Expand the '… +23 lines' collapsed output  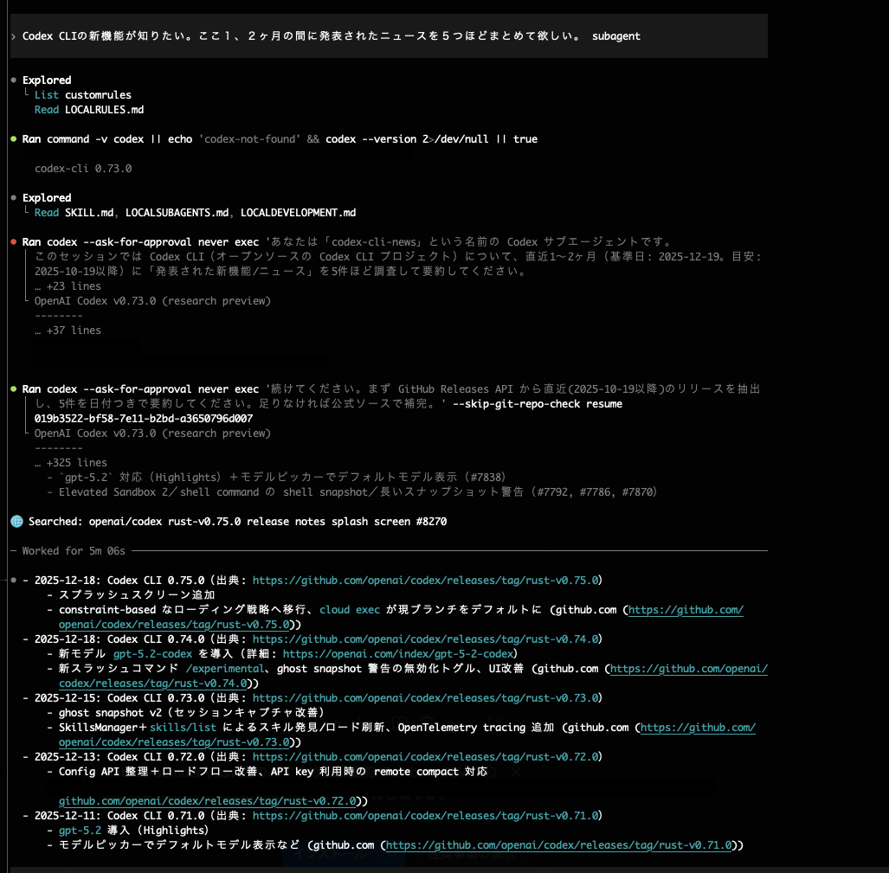[68, 286]
